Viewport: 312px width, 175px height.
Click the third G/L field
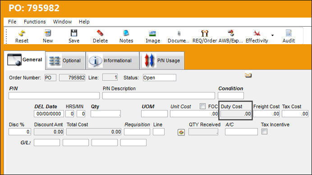(x=105, y=143)
